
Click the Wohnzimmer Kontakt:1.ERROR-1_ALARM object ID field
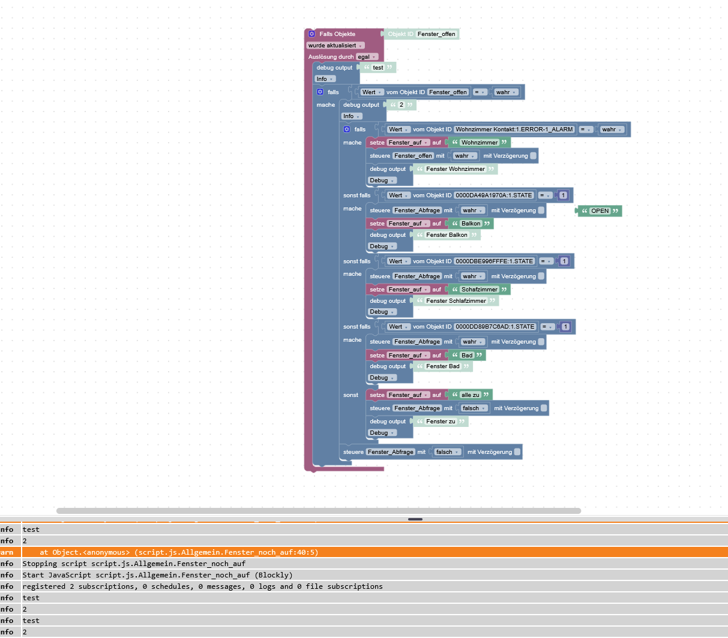[x=514, y=130]
